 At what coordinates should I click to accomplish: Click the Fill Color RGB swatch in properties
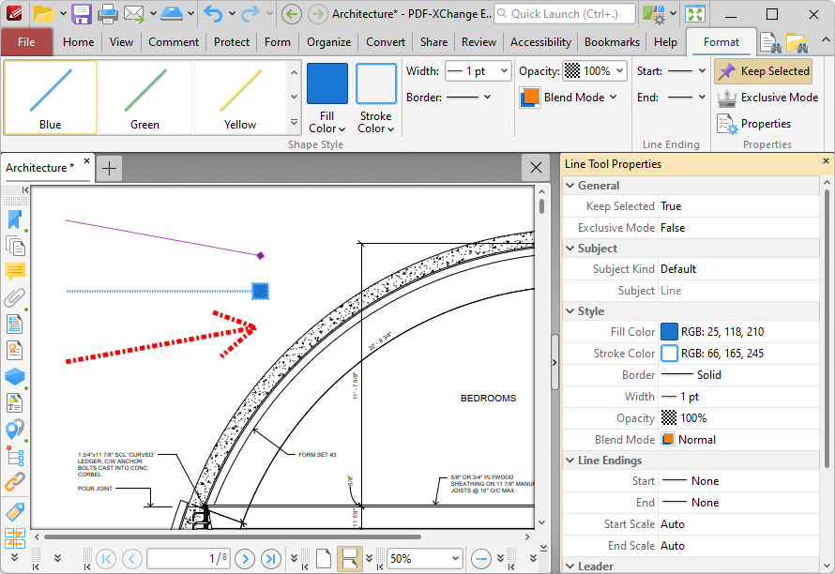click(669, 332)
